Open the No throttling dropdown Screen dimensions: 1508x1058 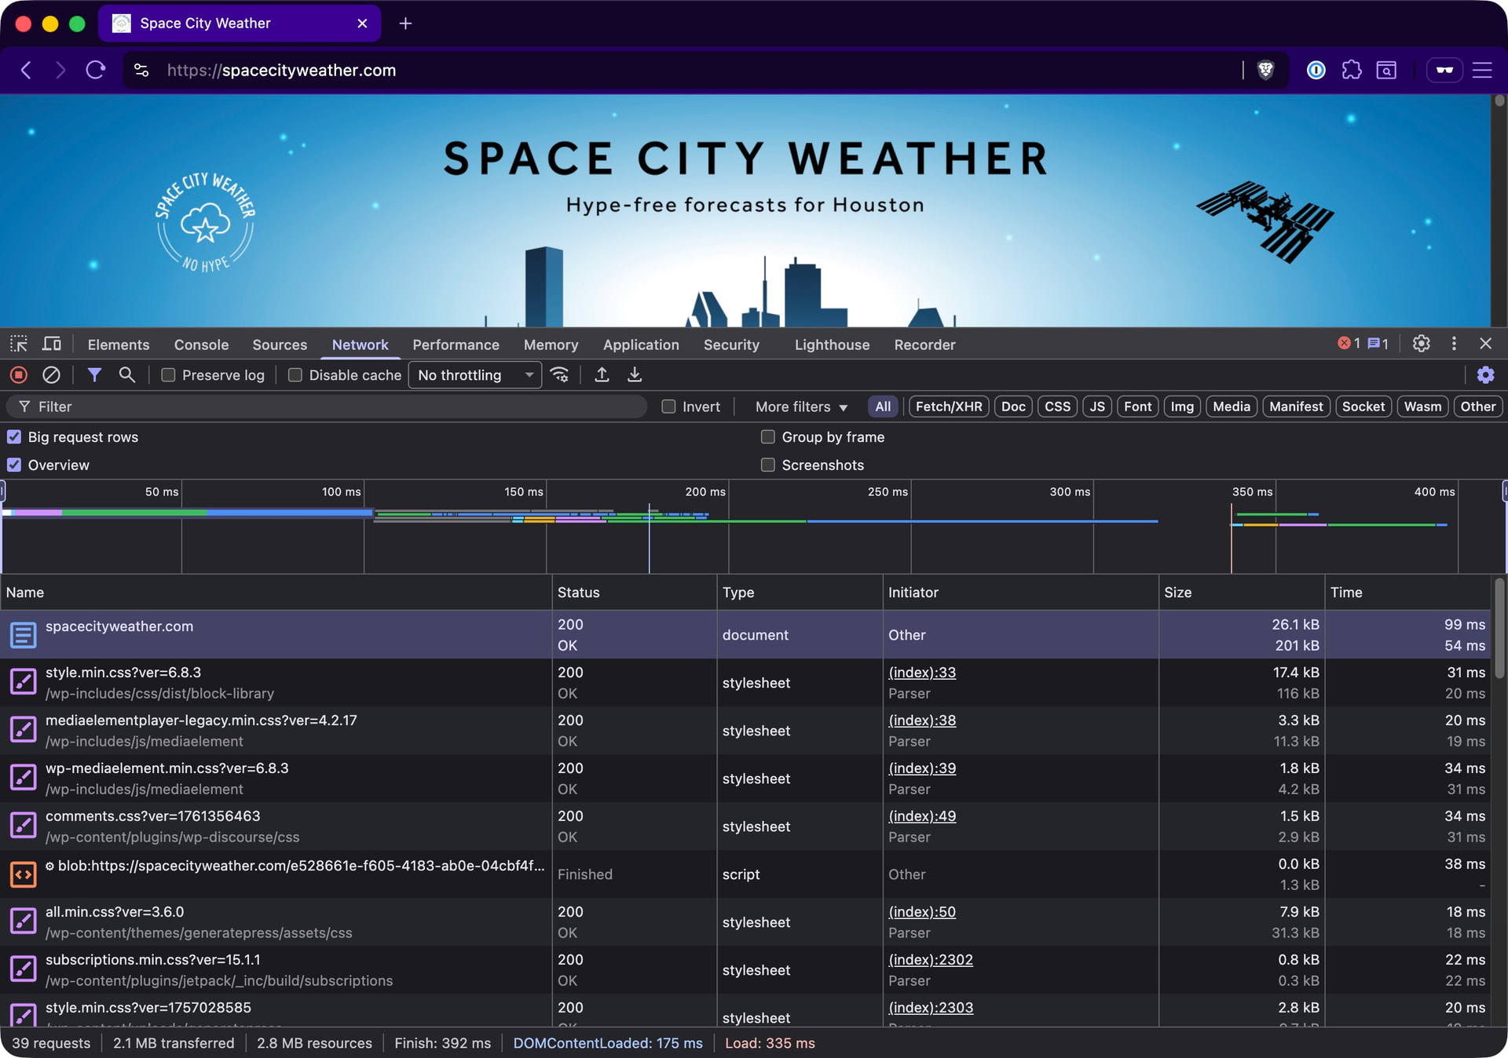click(474, 375)
